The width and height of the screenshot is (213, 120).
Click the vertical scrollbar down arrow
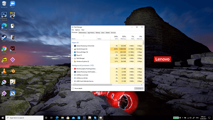[144, 83]
